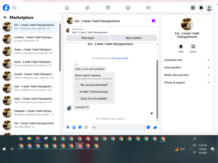The width and height of the screenshot is (218, 163).
Task: Expand the Customize chat section
Action: coord(187,60)
